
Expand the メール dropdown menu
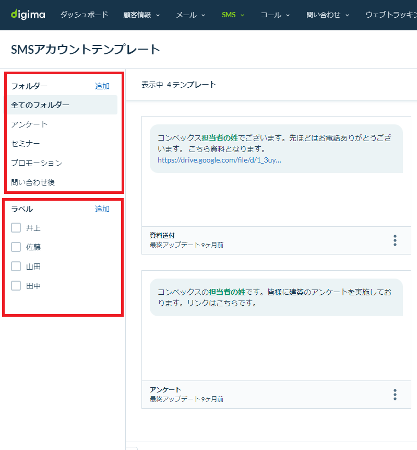coord(190,15)
